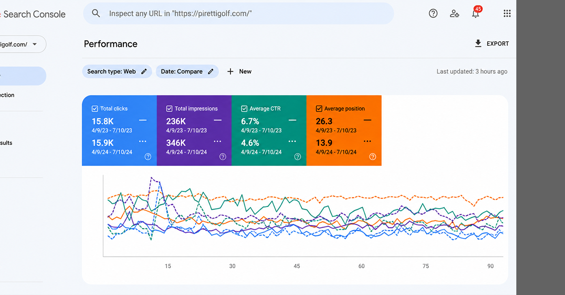Click the 26.3 average position value

pos(324,121)
